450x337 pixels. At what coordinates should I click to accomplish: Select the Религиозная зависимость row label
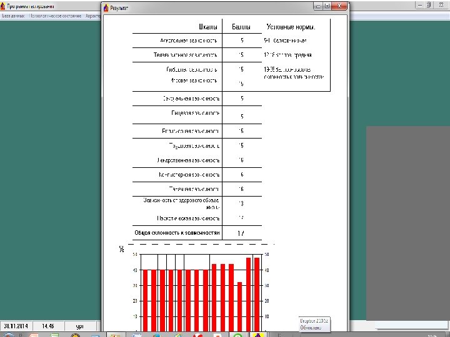point(190,131)
